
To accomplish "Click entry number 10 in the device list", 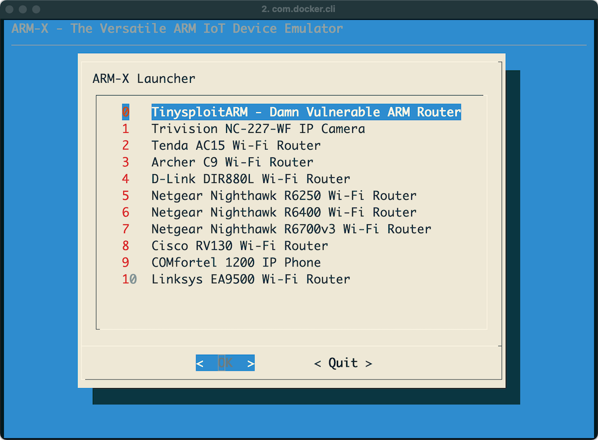I will pyautogui.click(x=128, y=279).
